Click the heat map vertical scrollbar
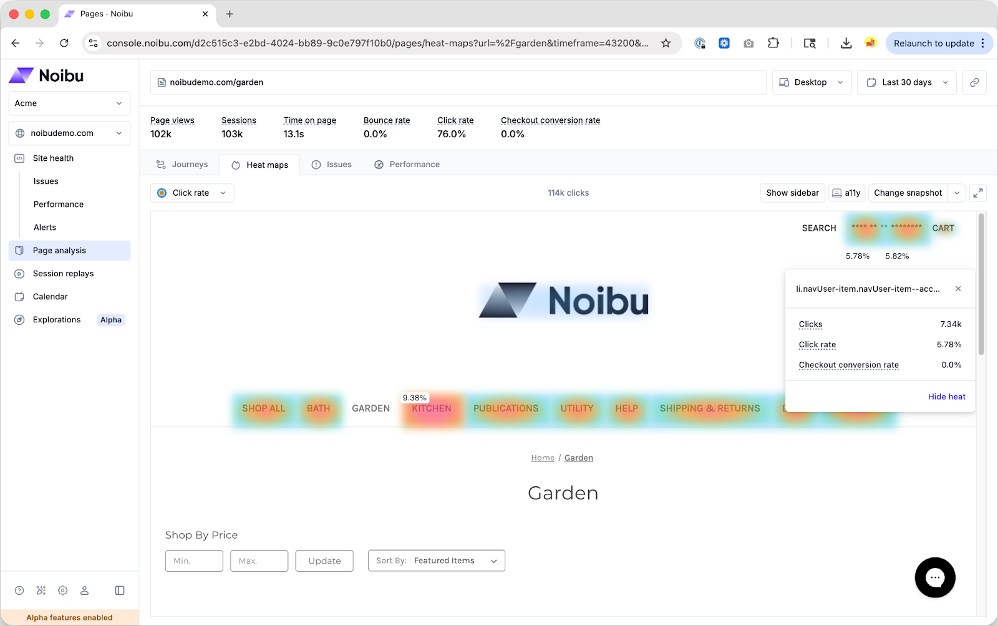Screen dimensions: 998x626 coord(981,284)
